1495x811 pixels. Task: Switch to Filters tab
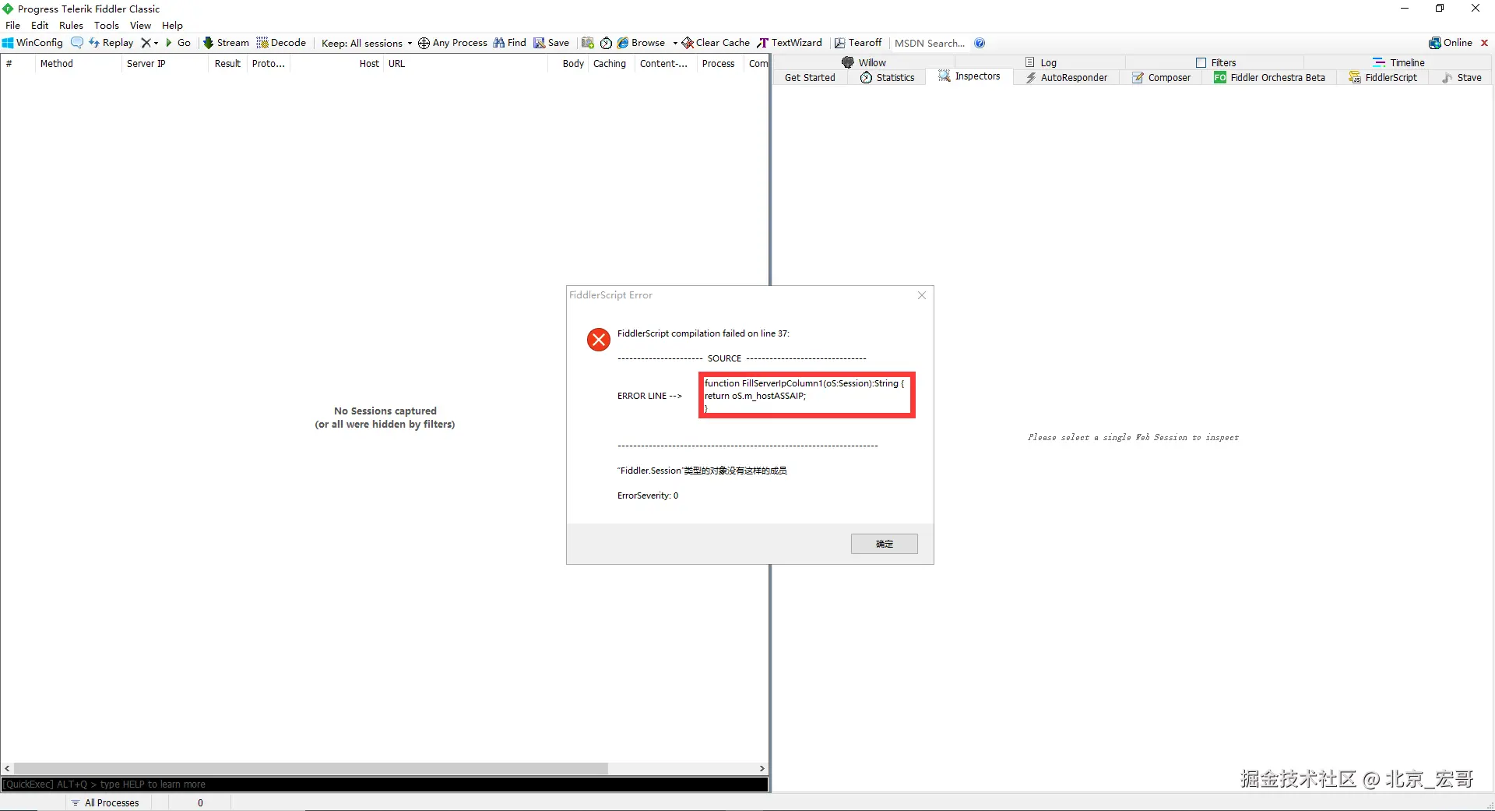[1215, 62]
